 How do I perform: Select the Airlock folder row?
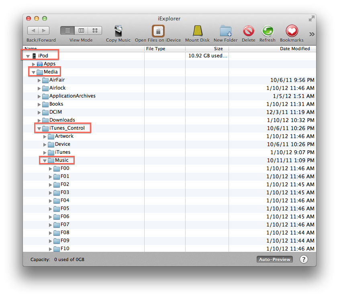click(x=169, y=88)
